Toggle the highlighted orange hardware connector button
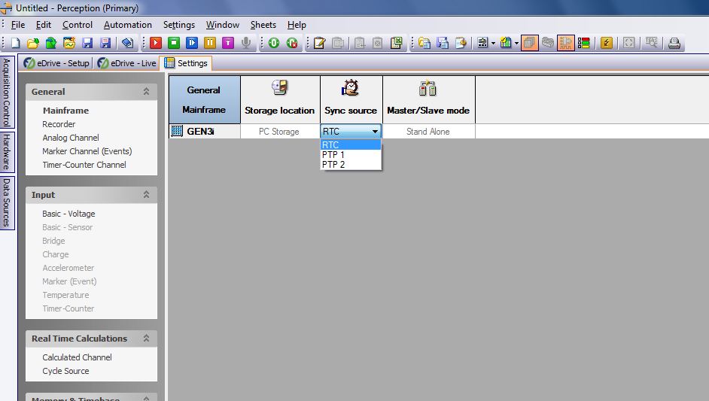 point(565,43)
